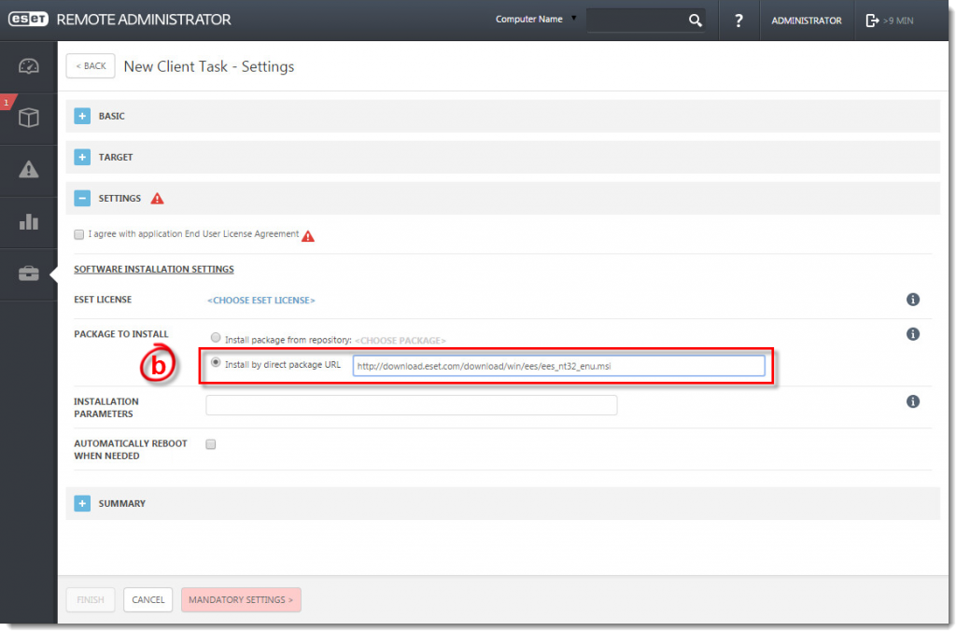This screenshot has width=956, height=631.
Task: Collapse the Settings section
Action: pos(82,198)
